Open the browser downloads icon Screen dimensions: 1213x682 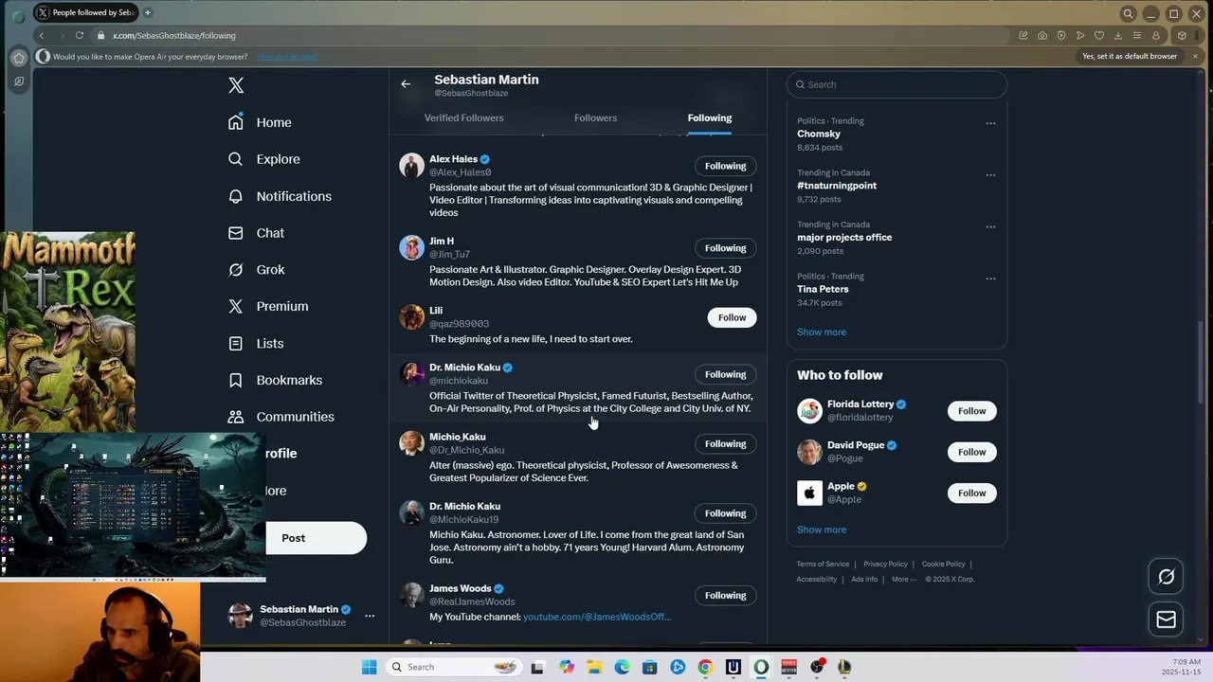[1118, 35]
